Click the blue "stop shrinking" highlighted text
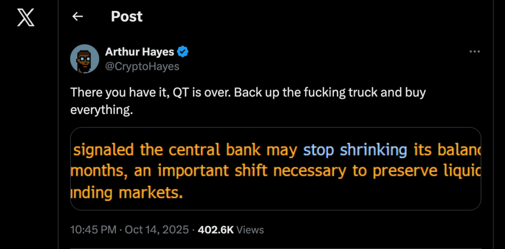The width and height of the screenshot is (505, 249). click(355, 149)
